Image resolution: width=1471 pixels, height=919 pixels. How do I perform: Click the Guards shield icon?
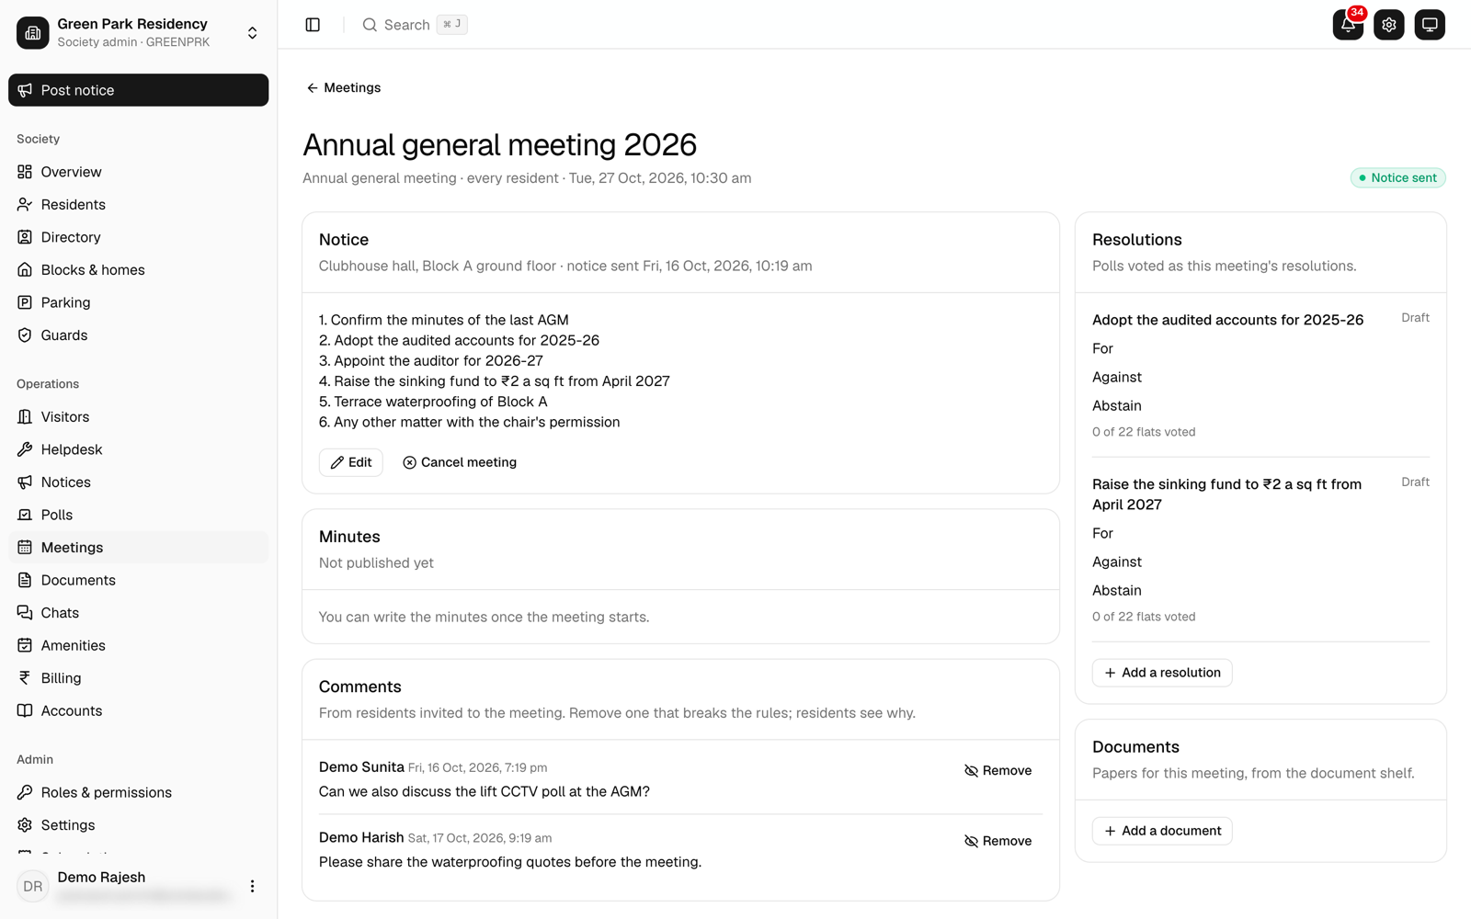point(25,335)
